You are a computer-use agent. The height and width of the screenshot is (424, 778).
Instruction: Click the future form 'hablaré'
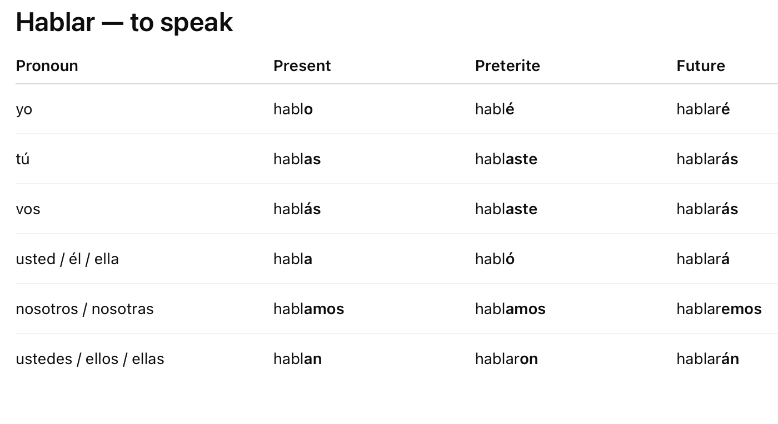(x=703, y=109)
